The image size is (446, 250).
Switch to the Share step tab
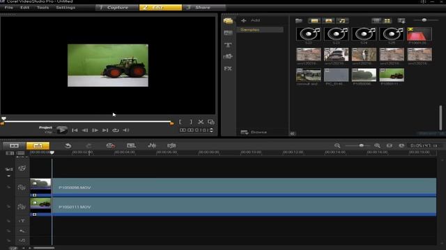[203, 8]
